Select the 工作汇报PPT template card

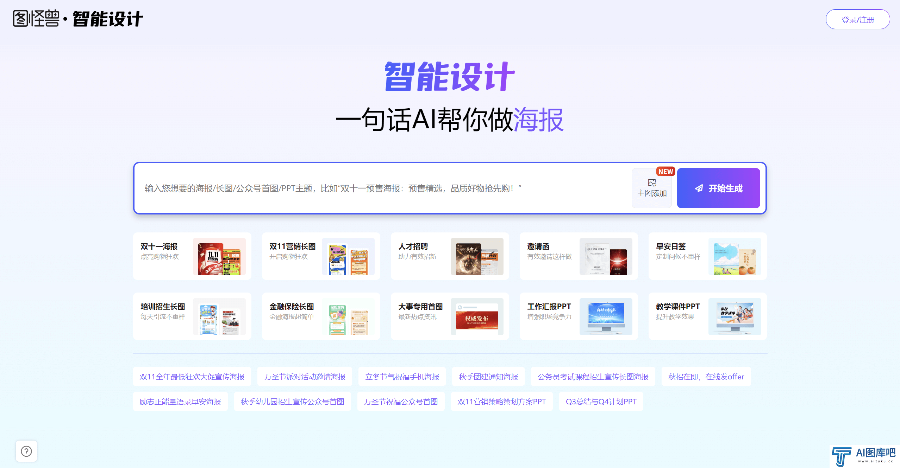pyautogui.click(x=579, y=316)
